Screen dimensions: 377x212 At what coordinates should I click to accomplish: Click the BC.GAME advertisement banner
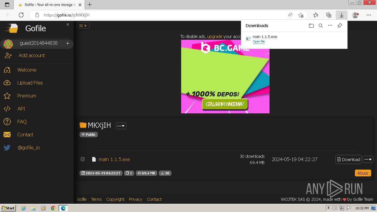coord(225,77)
